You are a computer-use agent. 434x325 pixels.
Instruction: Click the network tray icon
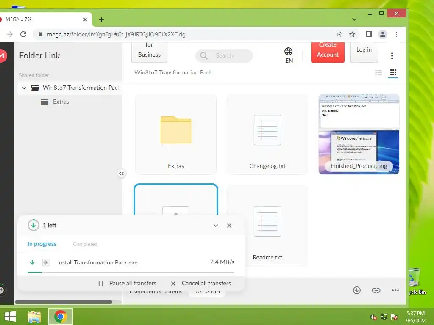click(384, 317)
